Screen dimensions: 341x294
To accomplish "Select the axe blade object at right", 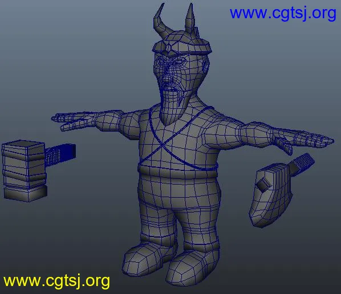I will coord(270,195).
